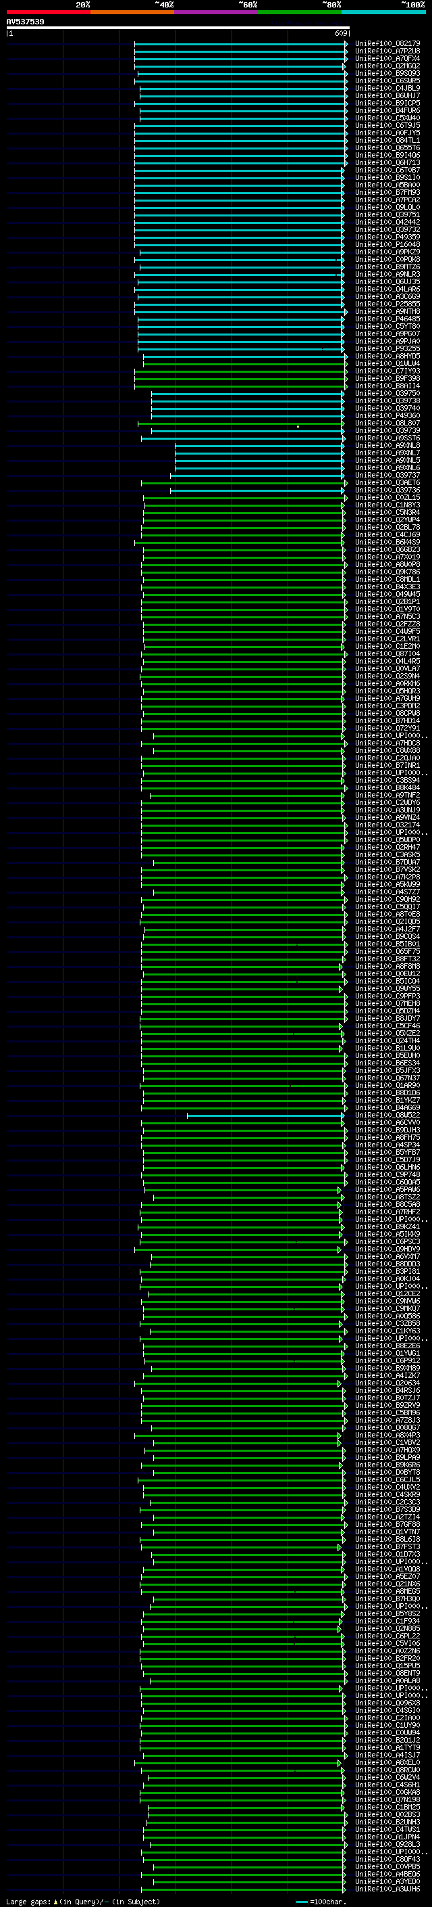The height and width of the screenshot is (1907, 432).
Task: Click hit UniRef100_A8HYD5
Action: (x=387, y=357)
